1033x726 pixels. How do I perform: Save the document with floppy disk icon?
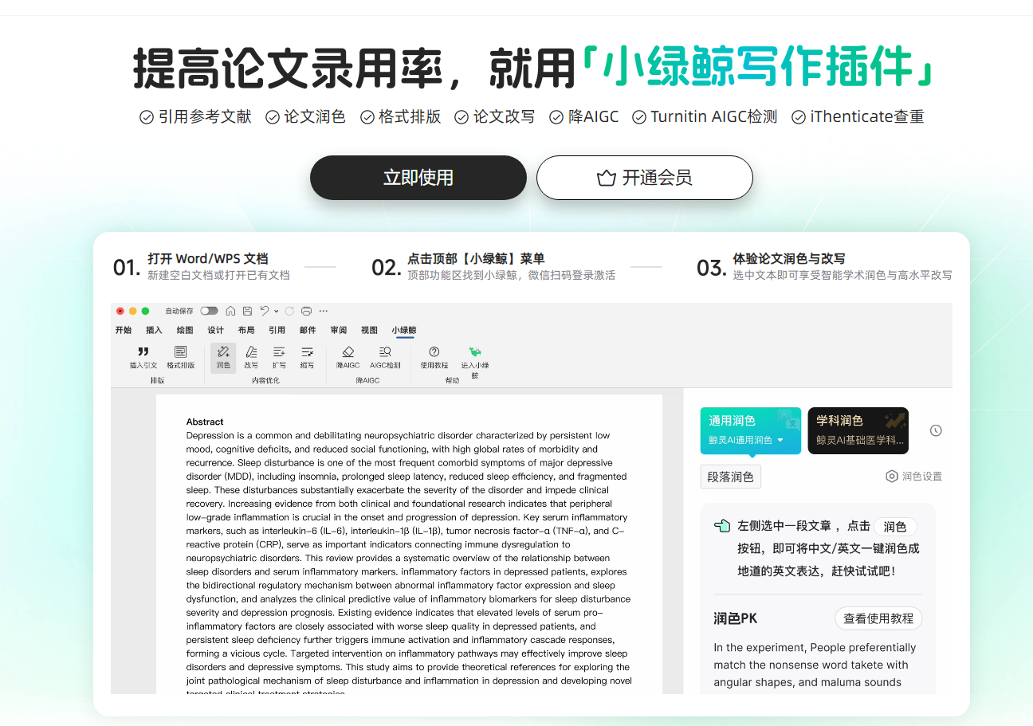point(247,311)
